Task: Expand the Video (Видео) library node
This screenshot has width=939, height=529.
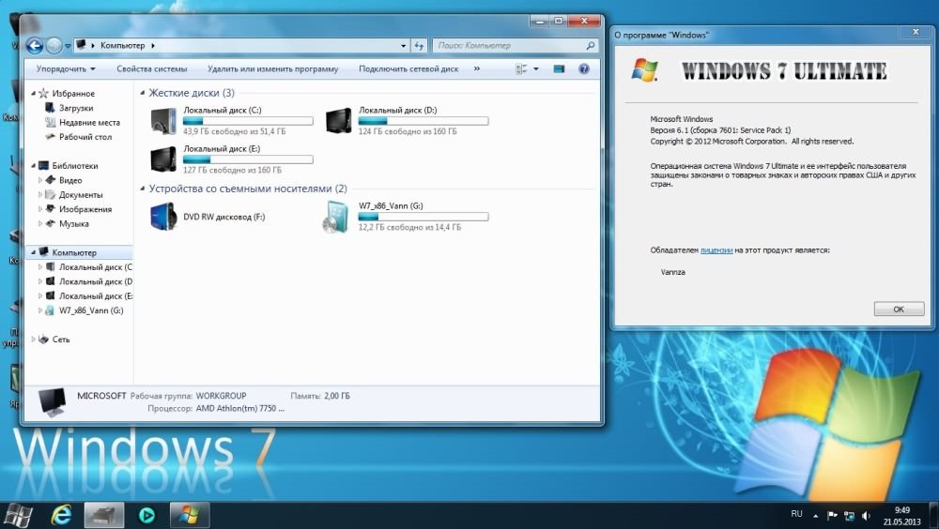Action: (x=40, y=180)
